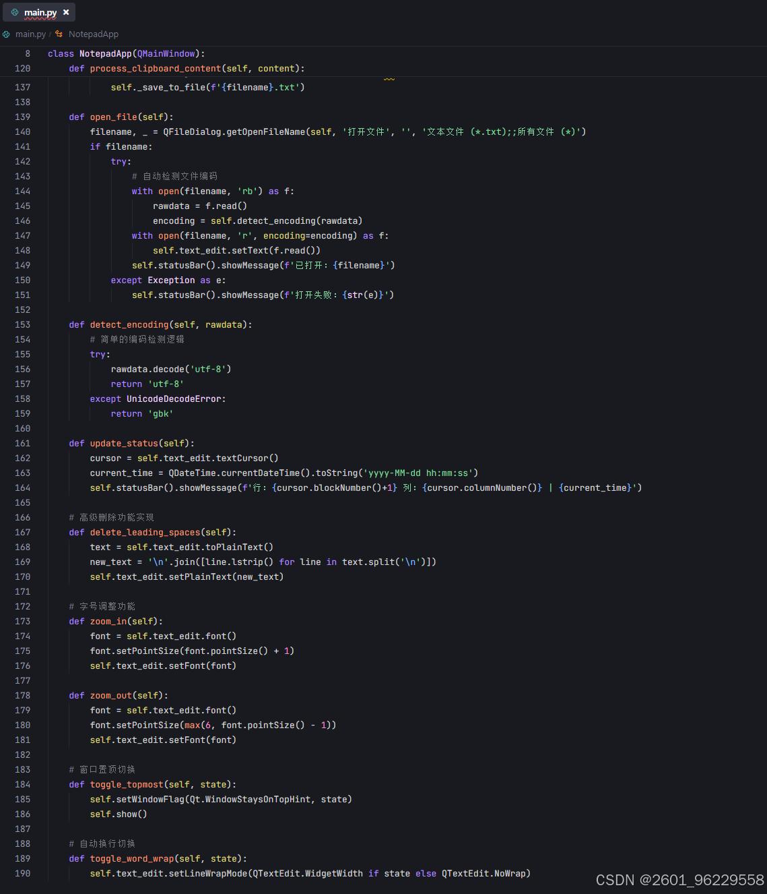Click self._save_to_file call on line 137
Screen dimensions: 767x894
(208, 87)
